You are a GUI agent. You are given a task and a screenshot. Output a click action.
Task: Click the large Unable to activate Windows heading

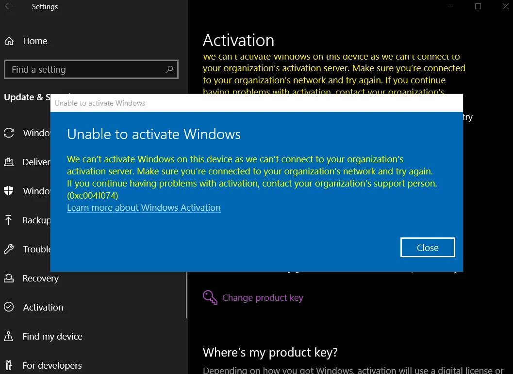point(154,134)
